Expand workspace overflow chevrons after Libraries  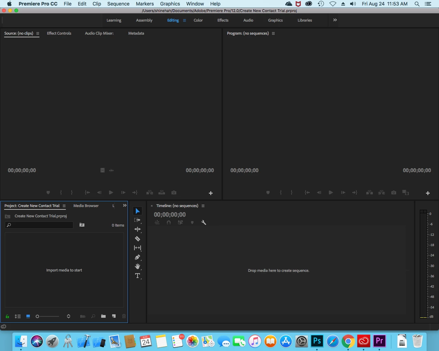point(335,20)
